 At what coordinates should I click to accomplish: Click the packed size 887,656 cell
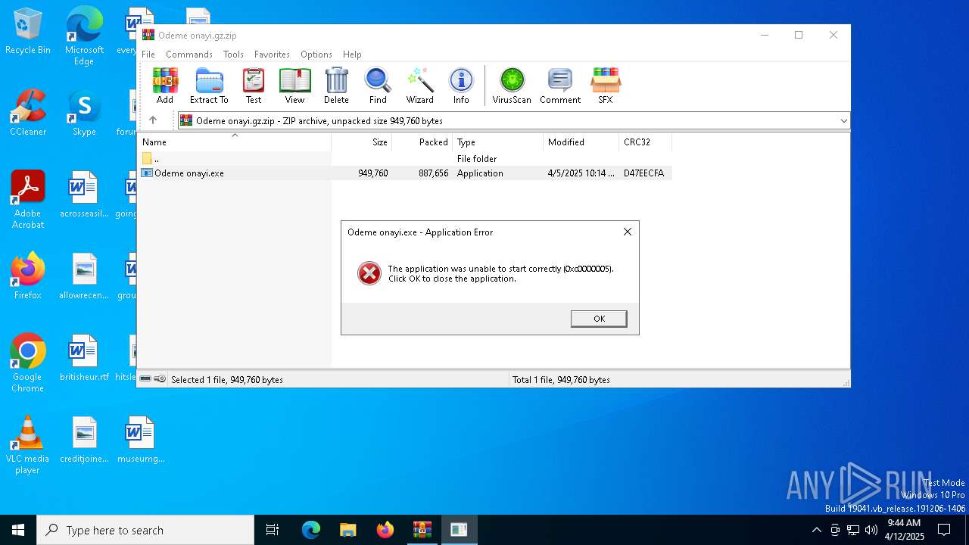(x=433, y=173)
